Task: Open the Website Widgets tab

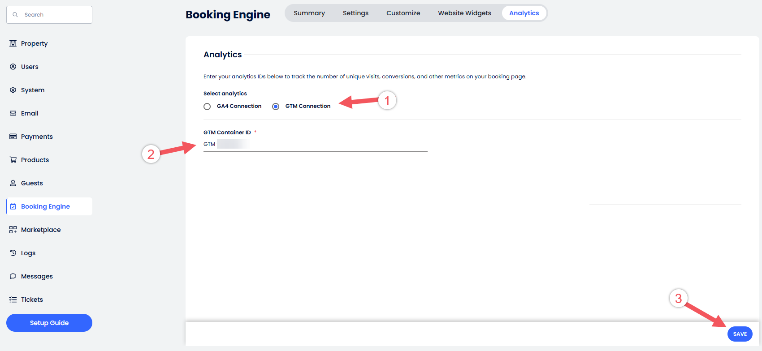Action: point(464,13)
